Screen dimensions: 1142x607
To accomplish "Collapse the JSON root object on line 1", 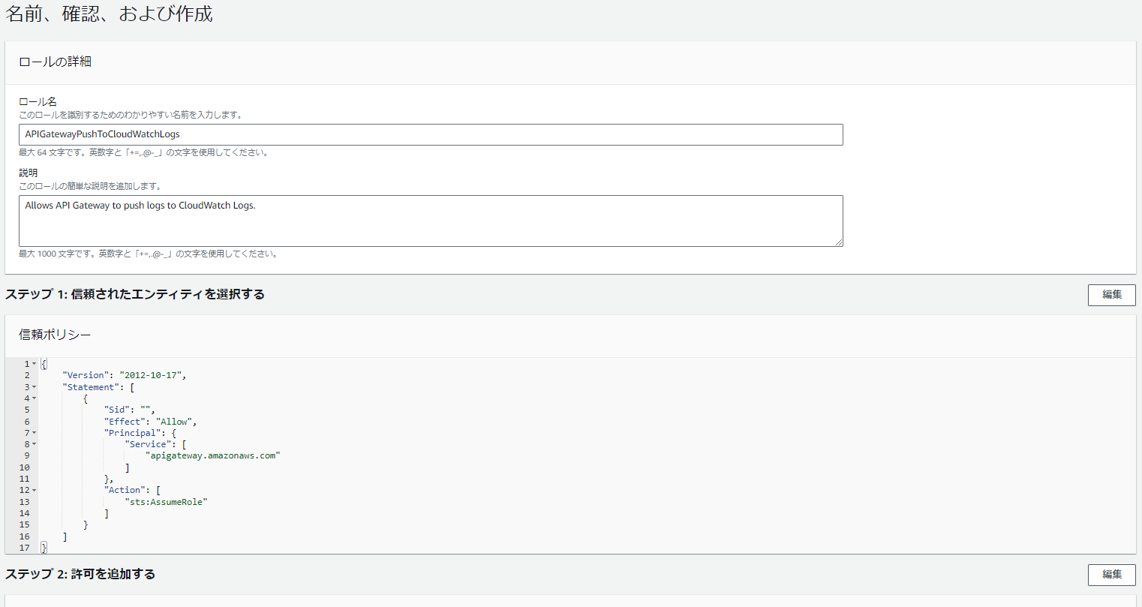I will [x=35, y=363].
